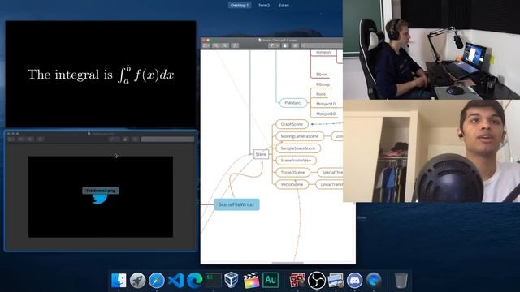Switch to iTerm2 space
This screenshot has width=520, height=292.
(x=263, y=6)
